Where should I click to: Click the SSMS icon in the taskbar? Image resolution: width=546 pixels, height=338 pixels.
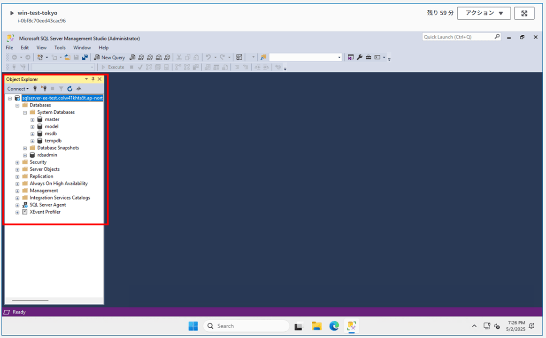pyautogui.click(x=351, y=326)
